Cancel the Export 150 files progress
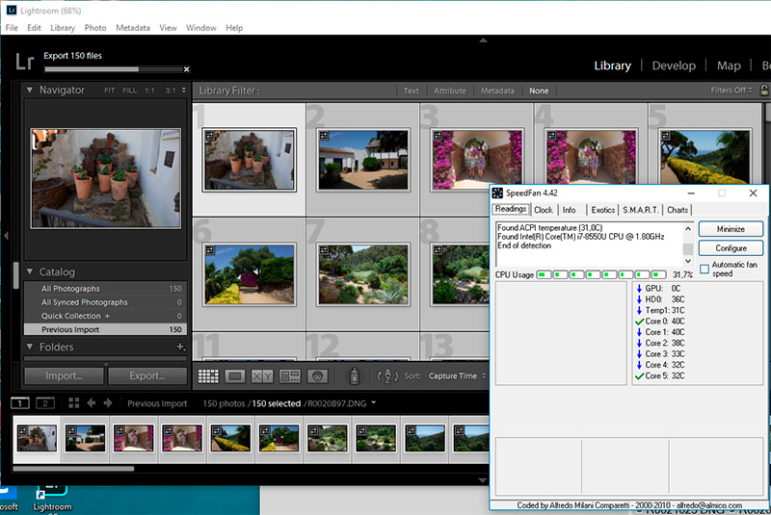 186,69
